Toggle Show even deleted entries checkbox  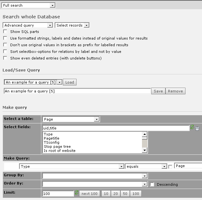tap(5, 58)
